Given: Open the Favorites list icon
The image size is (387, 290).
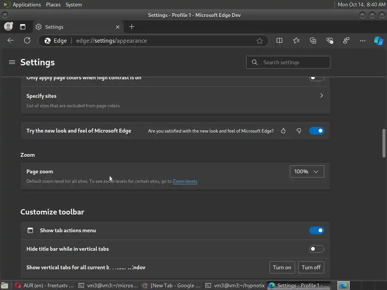Looking at the screenshot, I should point(296,40).
